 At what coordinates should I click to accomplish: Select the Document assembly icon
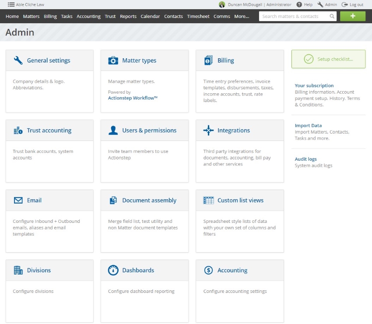coord(113,201)
